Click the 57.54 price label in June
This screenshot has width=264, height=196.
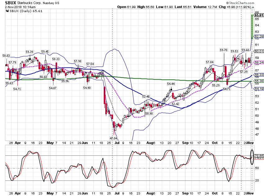(x=90, y=64)
